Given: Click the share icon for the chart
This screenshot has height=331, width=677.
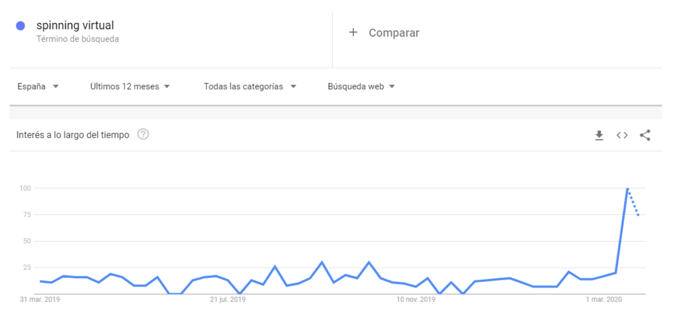Looking at the screenshot, I should 645,135.
